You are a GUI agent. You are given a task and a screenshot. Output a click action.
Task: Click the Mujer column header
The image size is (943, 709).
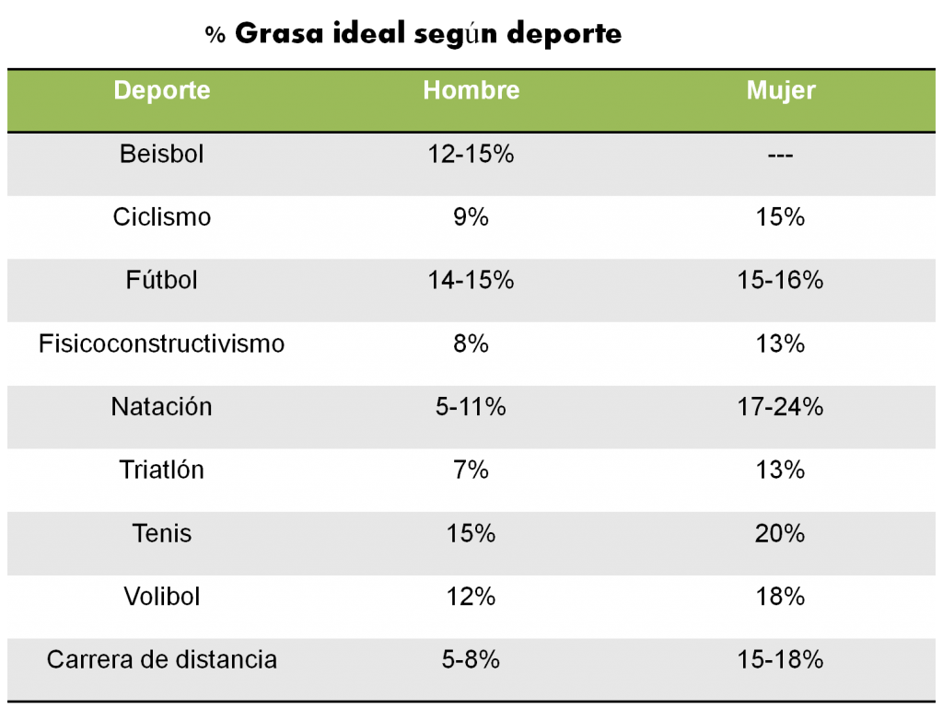(781, 91)
